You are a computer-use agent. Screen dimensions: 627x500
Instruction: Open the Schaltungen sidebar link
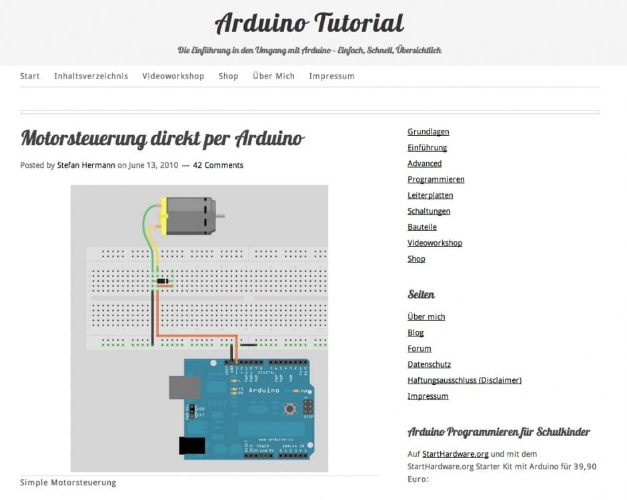point(429,211)
